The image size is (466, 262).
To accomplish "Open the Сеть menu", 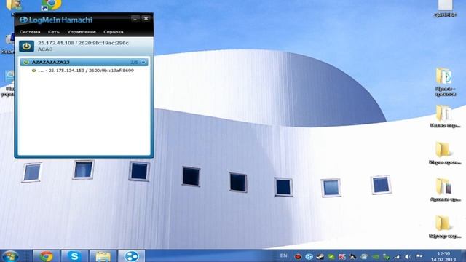I will [x=54, y=32].
